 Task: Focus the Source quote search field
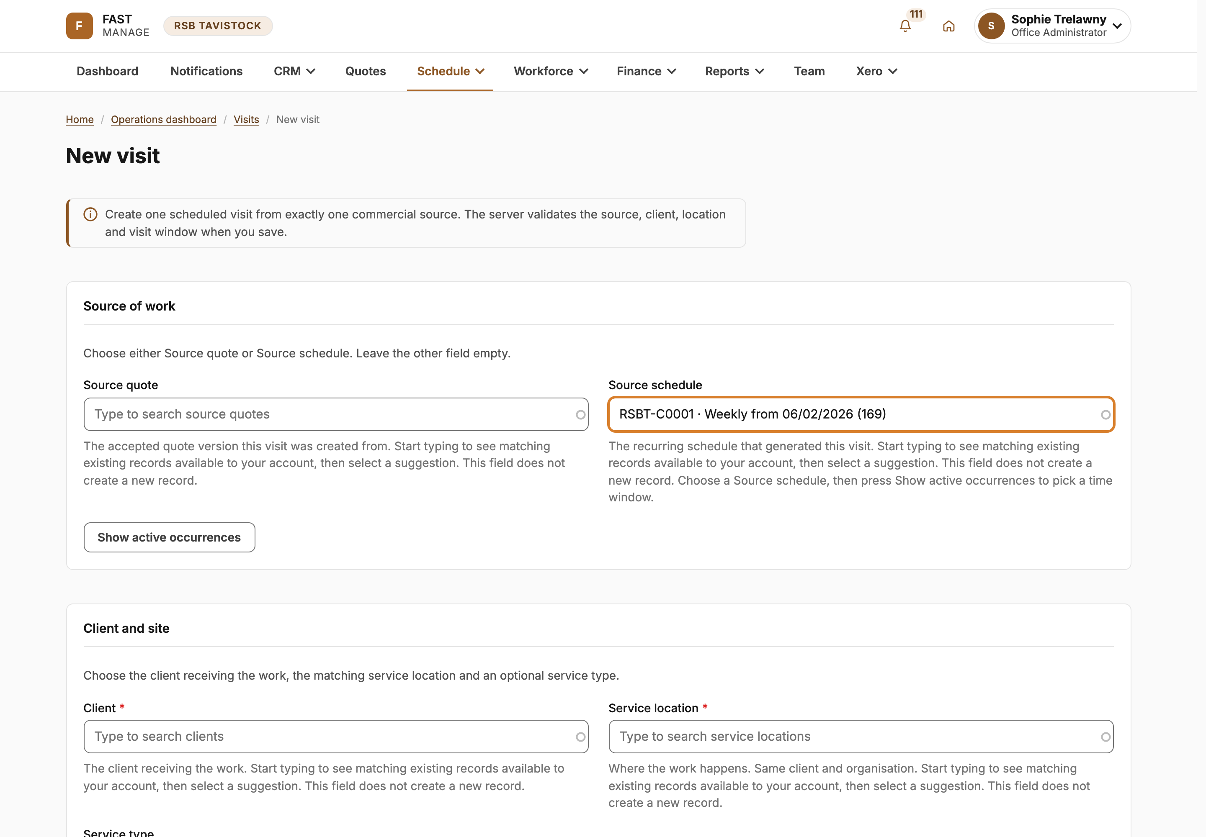pos(336,414)
